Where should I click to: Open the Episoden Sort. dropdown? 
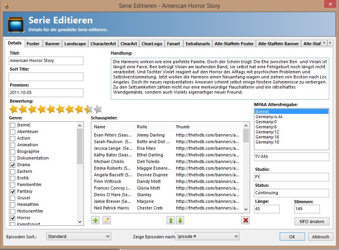(79, 236)
